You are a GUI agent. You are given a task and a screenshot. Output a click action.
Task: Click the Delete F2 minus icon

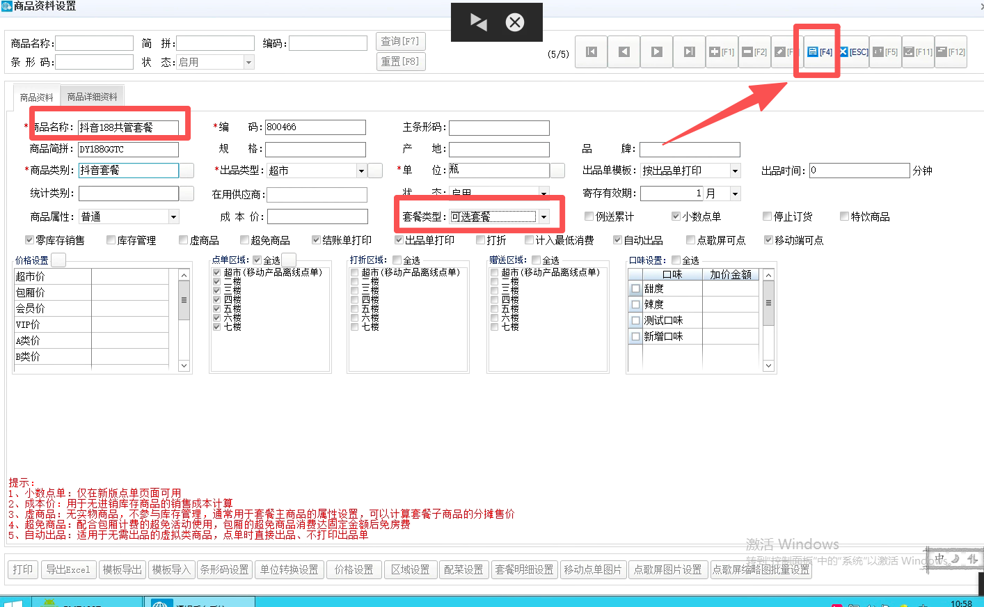754,52
